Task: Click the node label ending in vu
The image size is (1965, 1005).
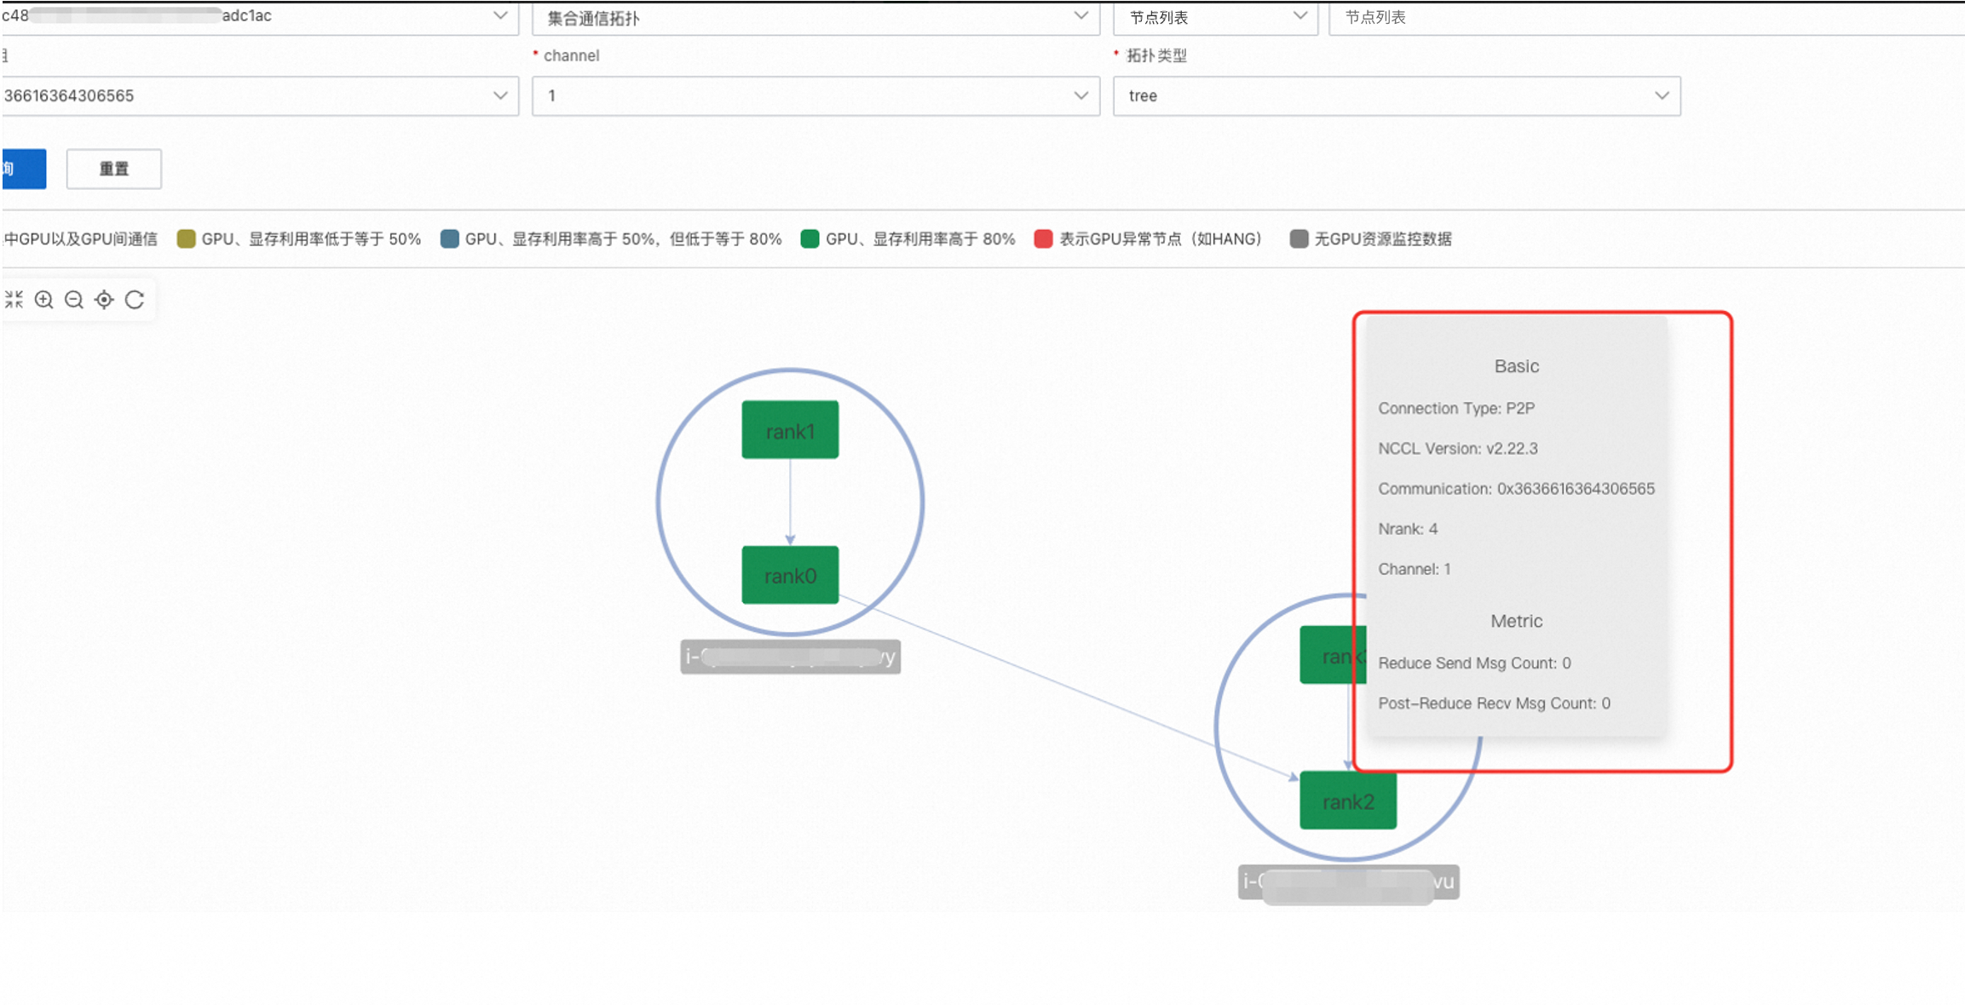Action: point(1348,882)
